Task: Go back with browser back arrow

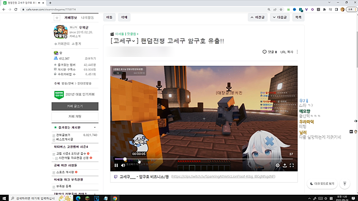Action: click(4, 9)
